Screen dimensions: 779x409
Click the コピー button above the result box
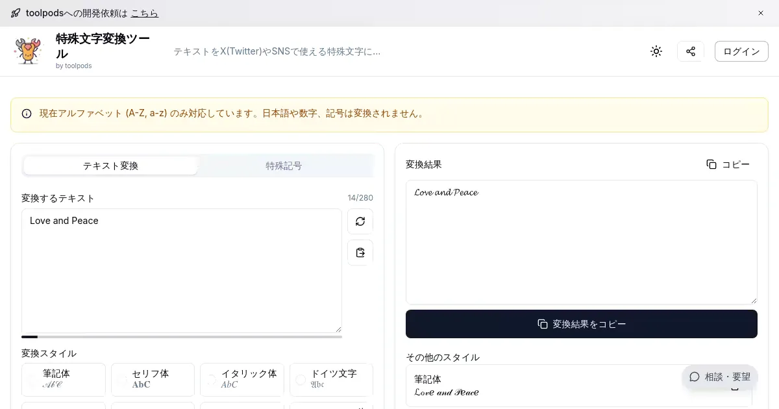click(728, 164)
